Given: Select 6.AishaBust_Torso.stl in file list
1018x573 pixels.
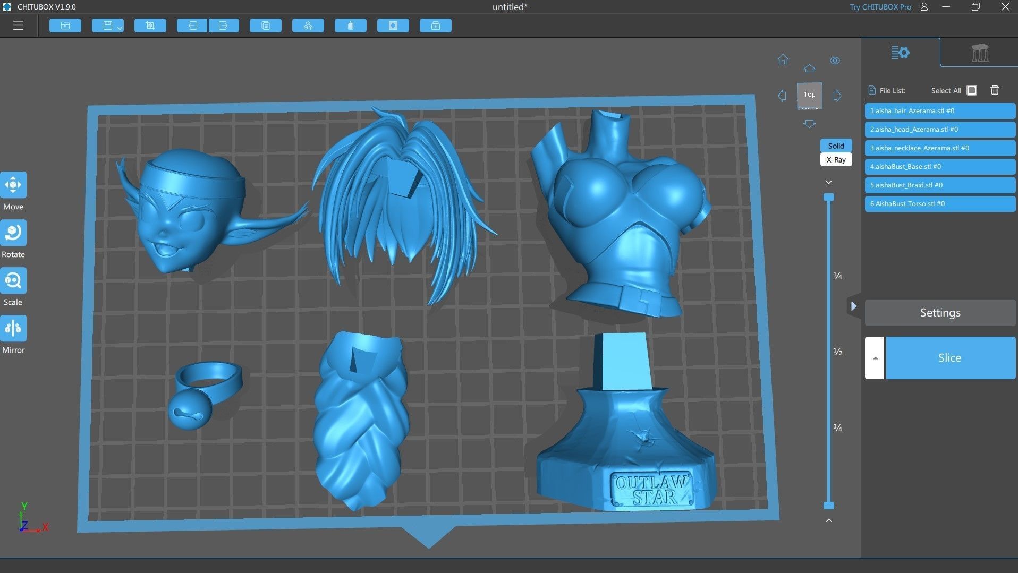Looking at the screenshot, I should 940,204.
